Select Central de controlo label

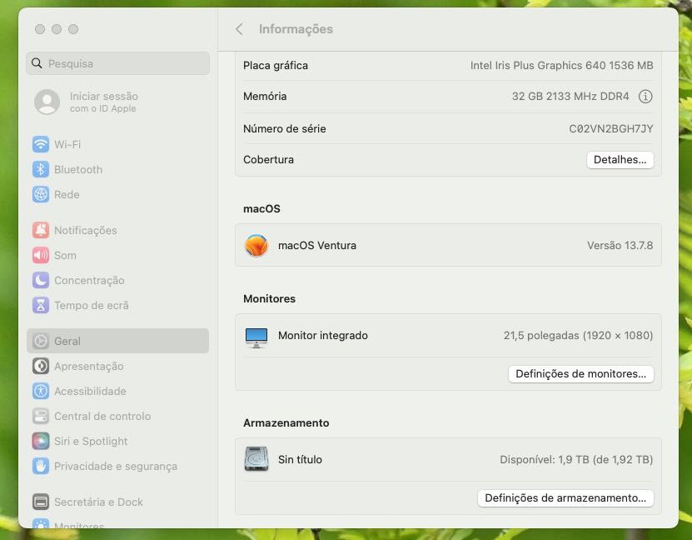pos(102,417)
